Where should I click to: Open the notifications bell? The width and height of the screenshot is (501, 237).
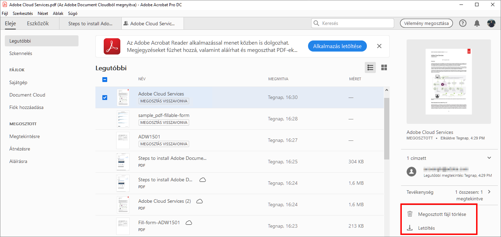(x=477, y=23)
